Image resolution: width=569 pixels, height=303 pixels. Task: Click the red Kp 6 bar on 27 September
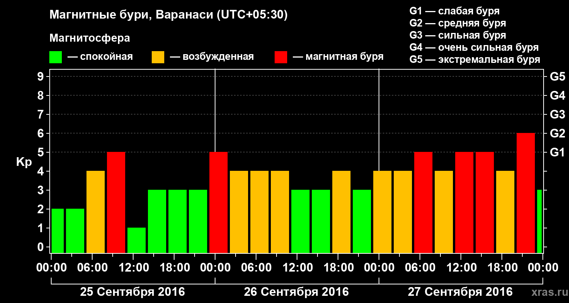pos(526,193)
